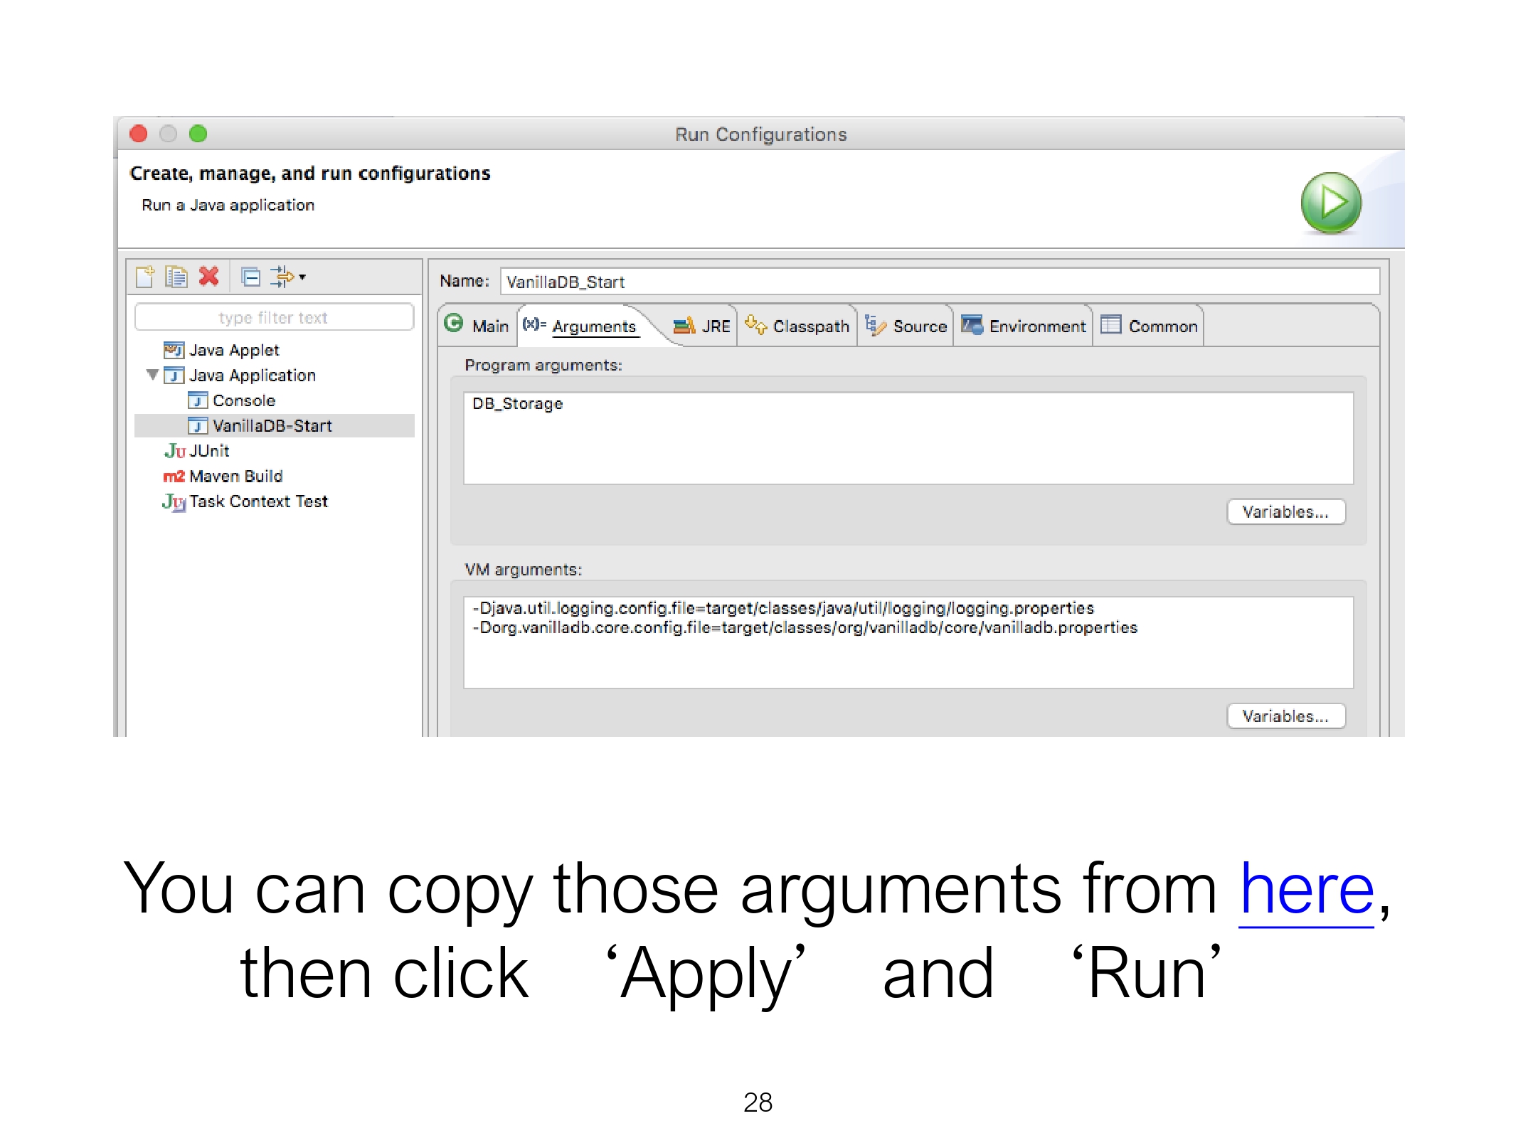Select the Console launch configuration
The image size is (1518, 1138).
[x=243, y=400]
